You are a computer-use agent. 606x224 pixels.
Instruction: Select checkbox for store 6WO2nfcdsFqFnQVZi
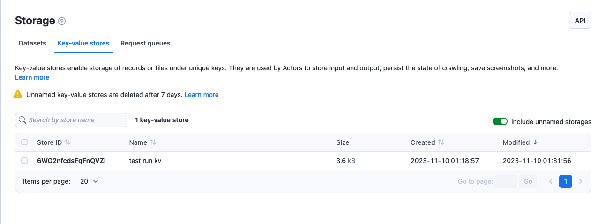click(x=25, y=161)
